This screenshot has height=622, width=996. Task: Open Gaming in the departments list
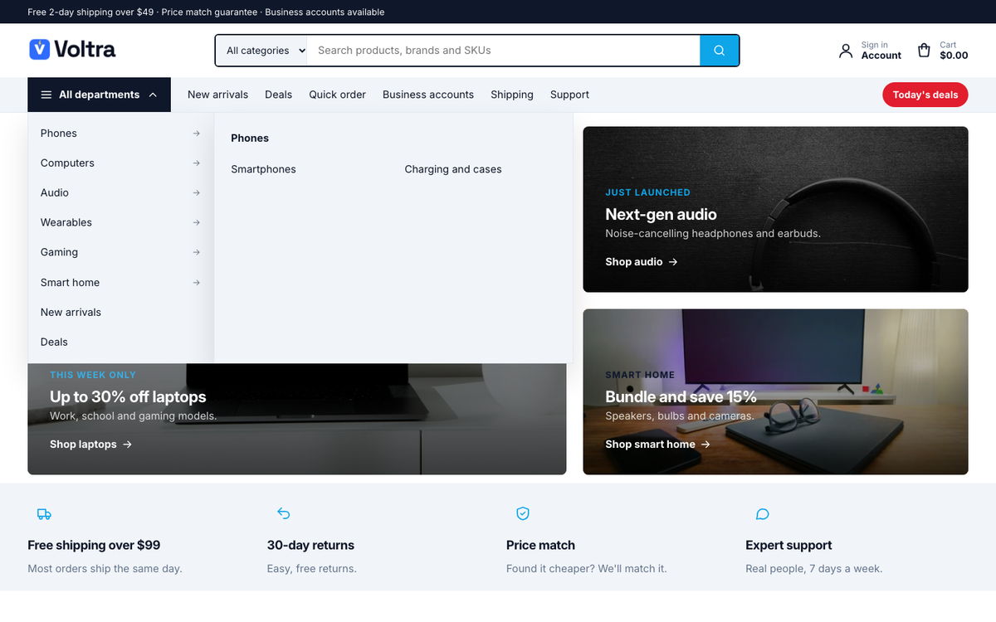[x=121, y=253]
